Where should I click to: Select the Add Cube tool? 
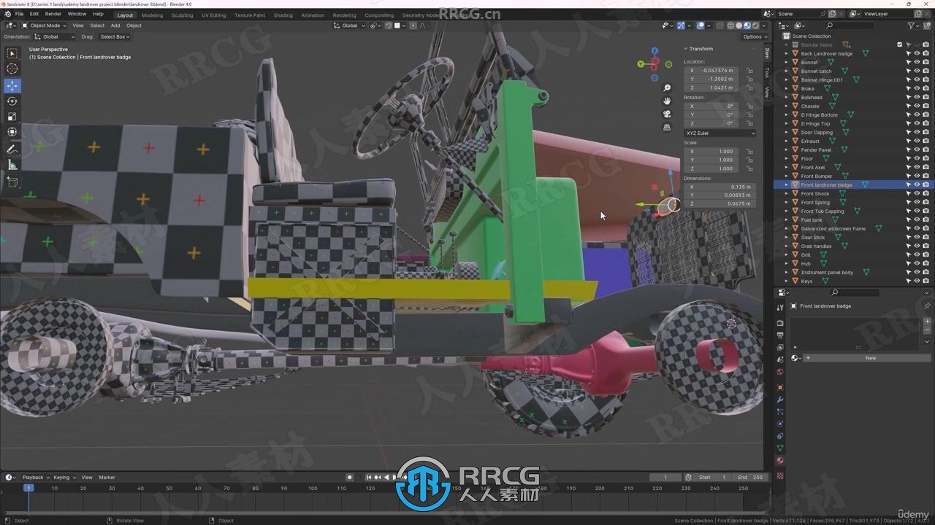pos(12,182)
